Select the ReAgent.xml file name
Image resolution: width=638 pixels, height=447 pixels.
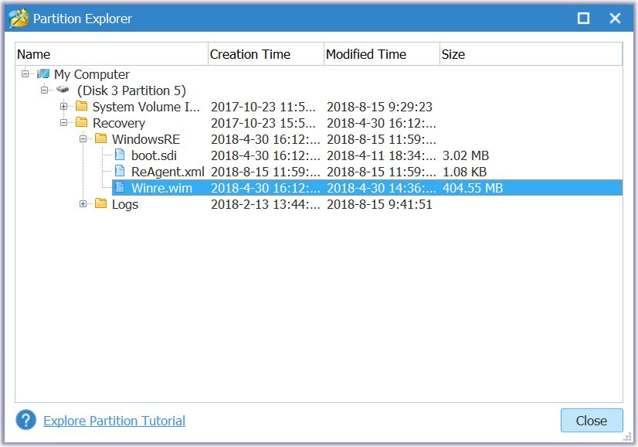168,172
